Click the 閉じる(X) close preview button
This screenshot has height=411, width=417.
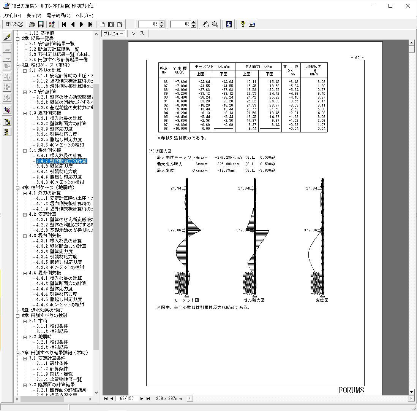click(14, 24)
